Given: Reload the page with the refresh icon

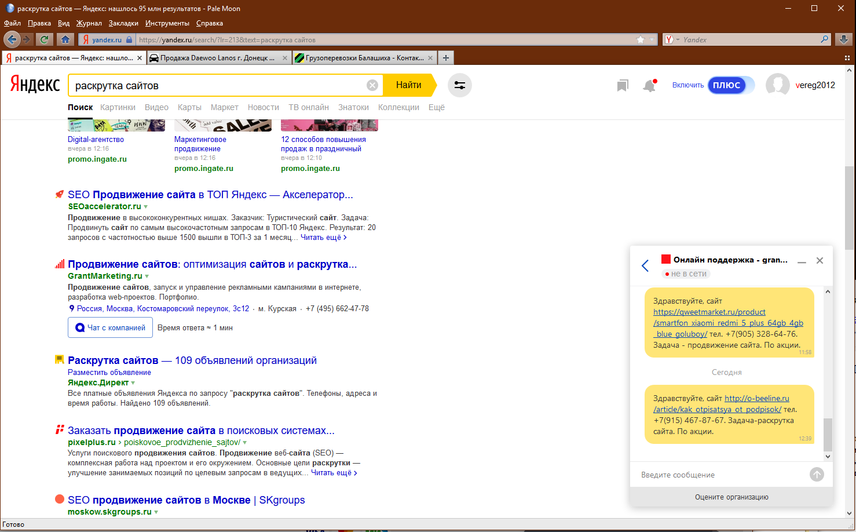Looking at the screenshot, I should [x=44, y=39].
